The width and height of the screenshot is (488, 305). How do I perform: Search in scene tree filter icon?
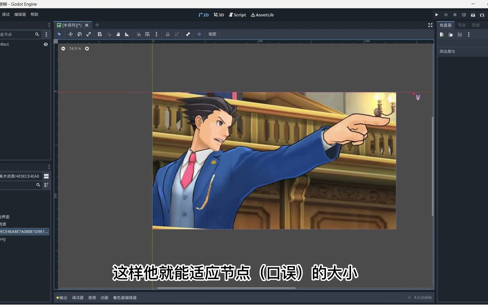pyautogui.click(x=37, y=34)
